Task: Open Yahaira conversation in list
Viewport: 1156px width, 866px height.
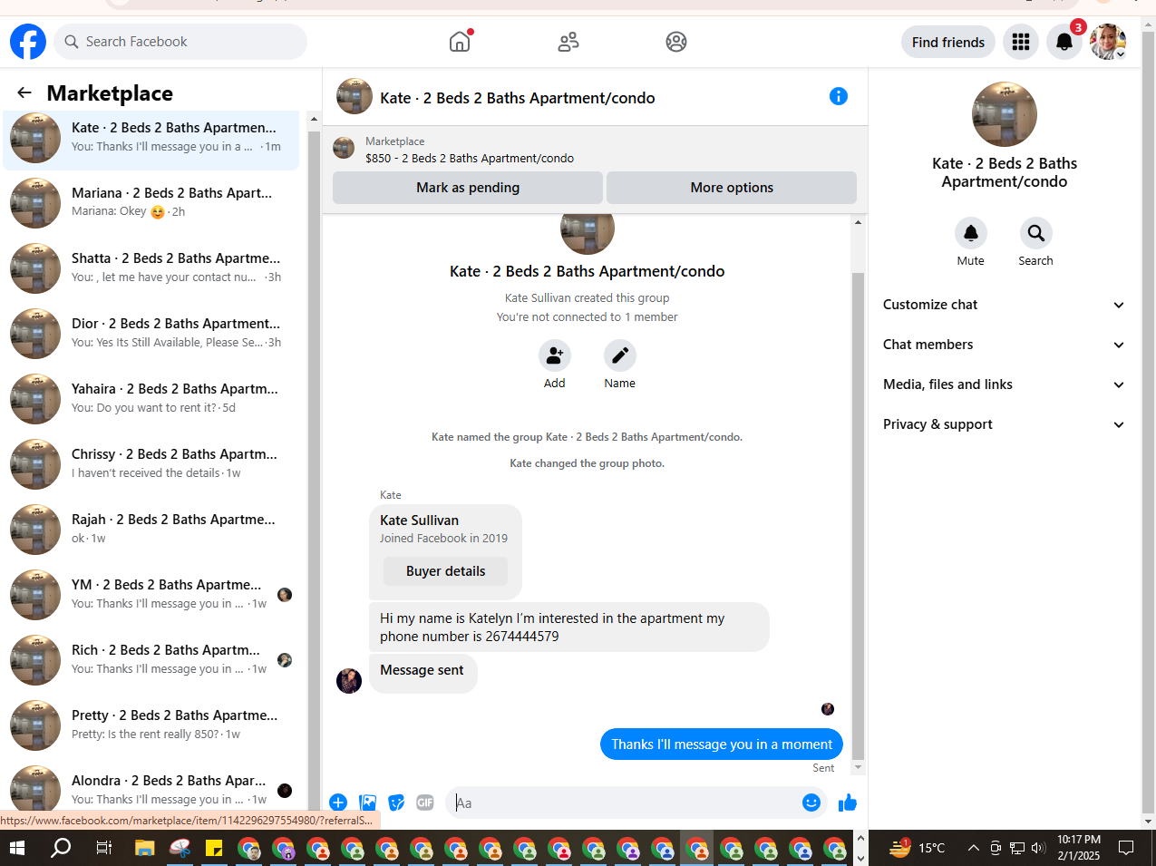Action: [x=151, y=397]
